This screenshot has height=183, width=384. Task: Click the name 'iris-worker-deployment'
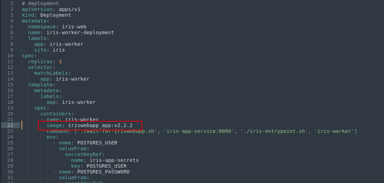click(x=80, y=32)
